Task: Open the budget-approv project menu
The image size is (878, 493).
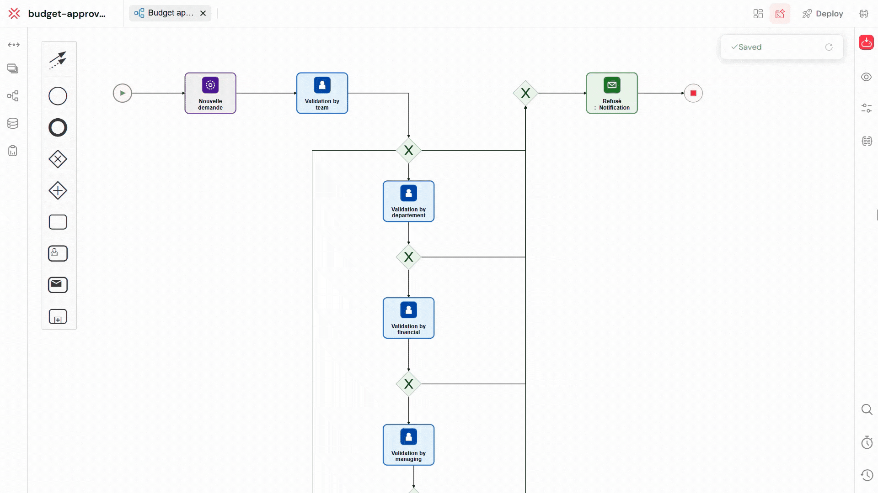Action: (x=67, y=13)
